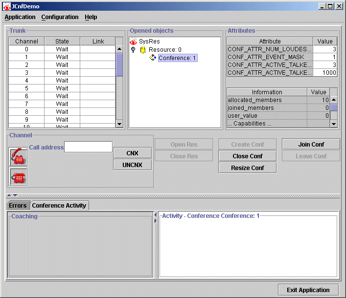Click Exit Application button

pyautogui.click(x=308, y=290)
